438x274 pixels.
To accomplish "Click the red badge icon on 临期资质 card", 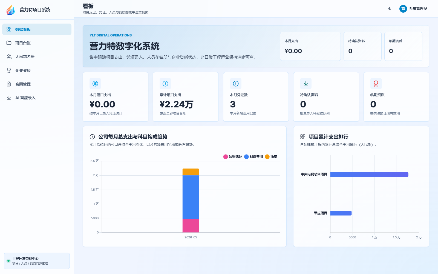I will pos(376,84).
